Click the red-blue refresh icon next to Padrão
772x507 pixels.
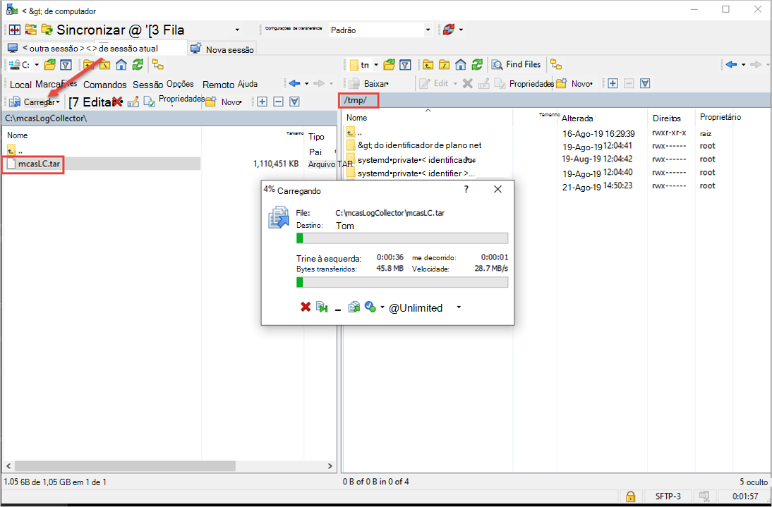[448, 30]
